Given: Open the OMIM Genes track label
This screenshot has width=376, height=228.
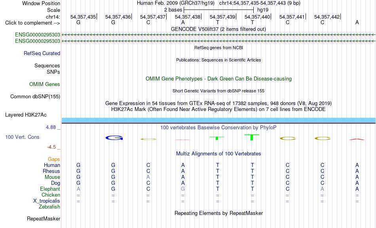Looking at the screenshot, I should [x=45, y=84].
